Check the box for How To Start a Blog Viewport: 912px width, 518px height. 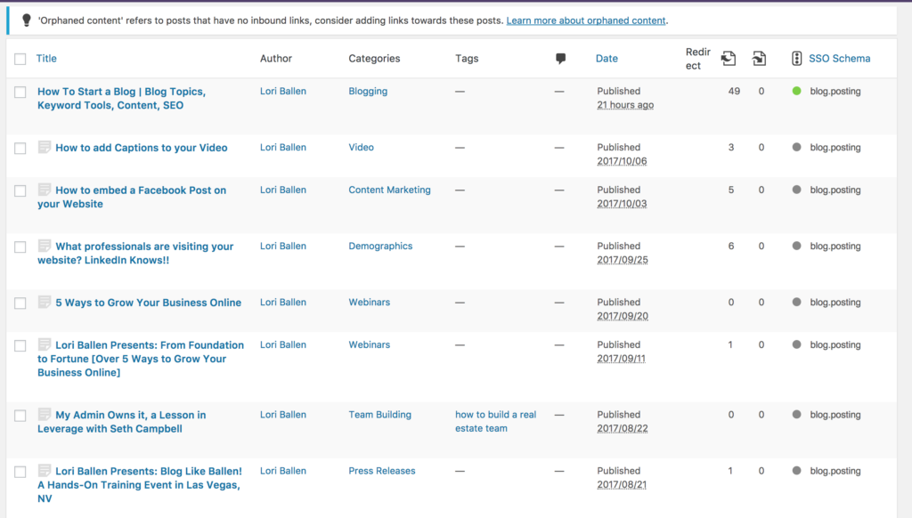pyautogui.click(x=20, y=92)
